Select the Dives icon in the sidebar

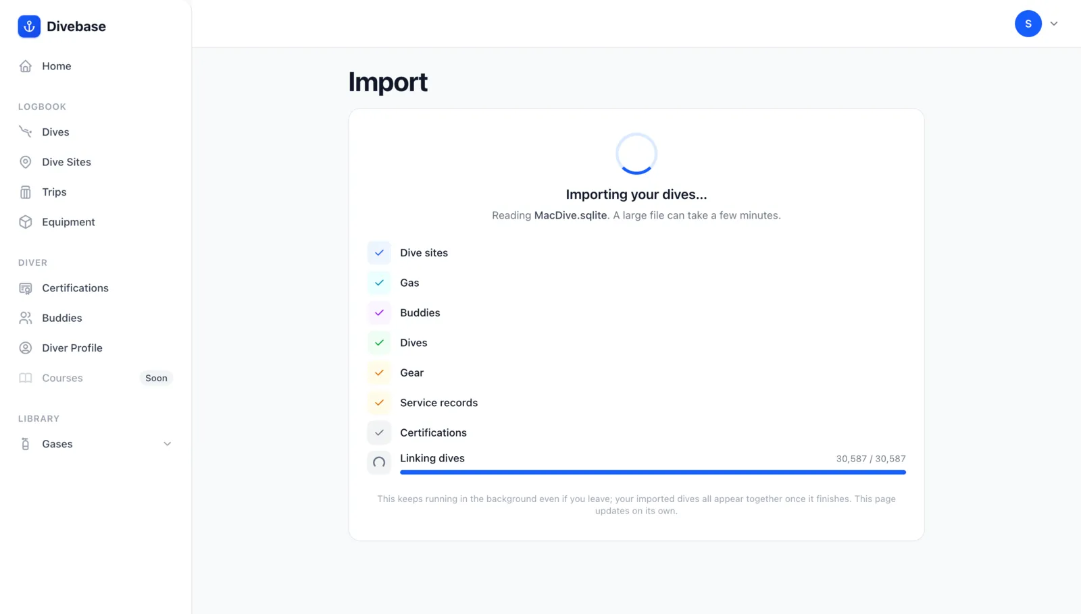[x=26, y=132]
